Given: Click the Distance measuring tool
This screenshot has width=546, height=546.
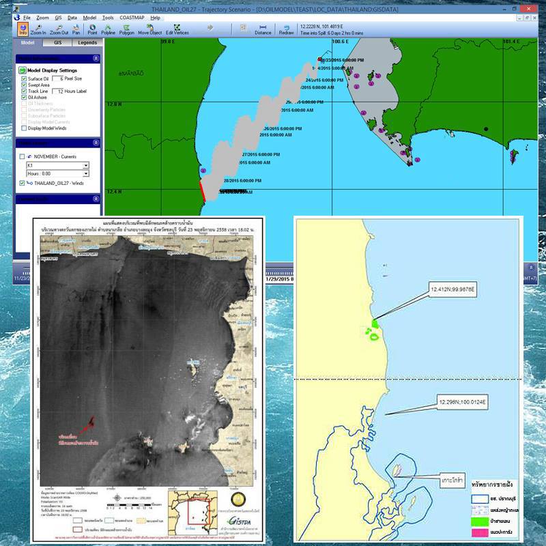Looking at the screenshot, I should point(263,29).
